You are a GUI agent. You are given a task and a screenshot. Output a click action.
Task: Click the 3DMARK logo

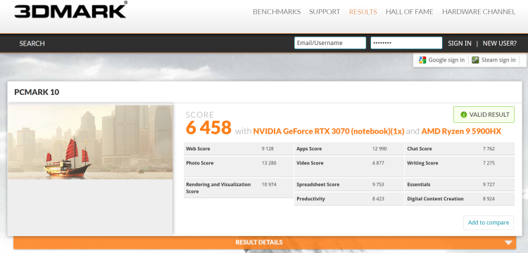tap(70, 10)
